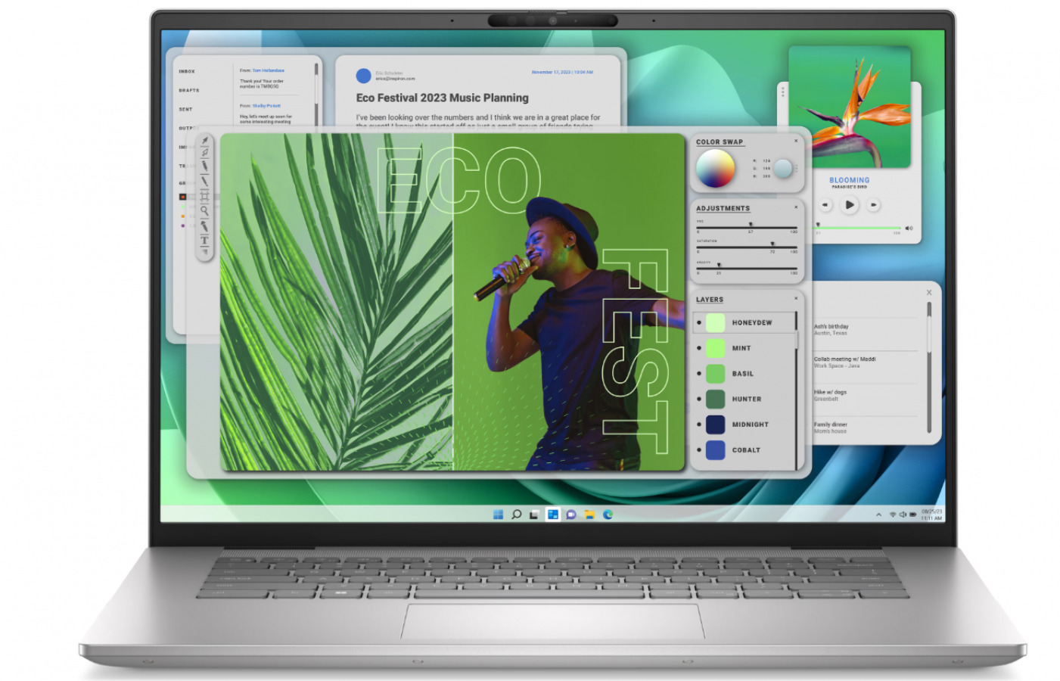Image resolution: width=1060 pixels, height=681 pixels.
Task: Launch Microsoft Edge from the taskbar
Action: coord(608,515)
